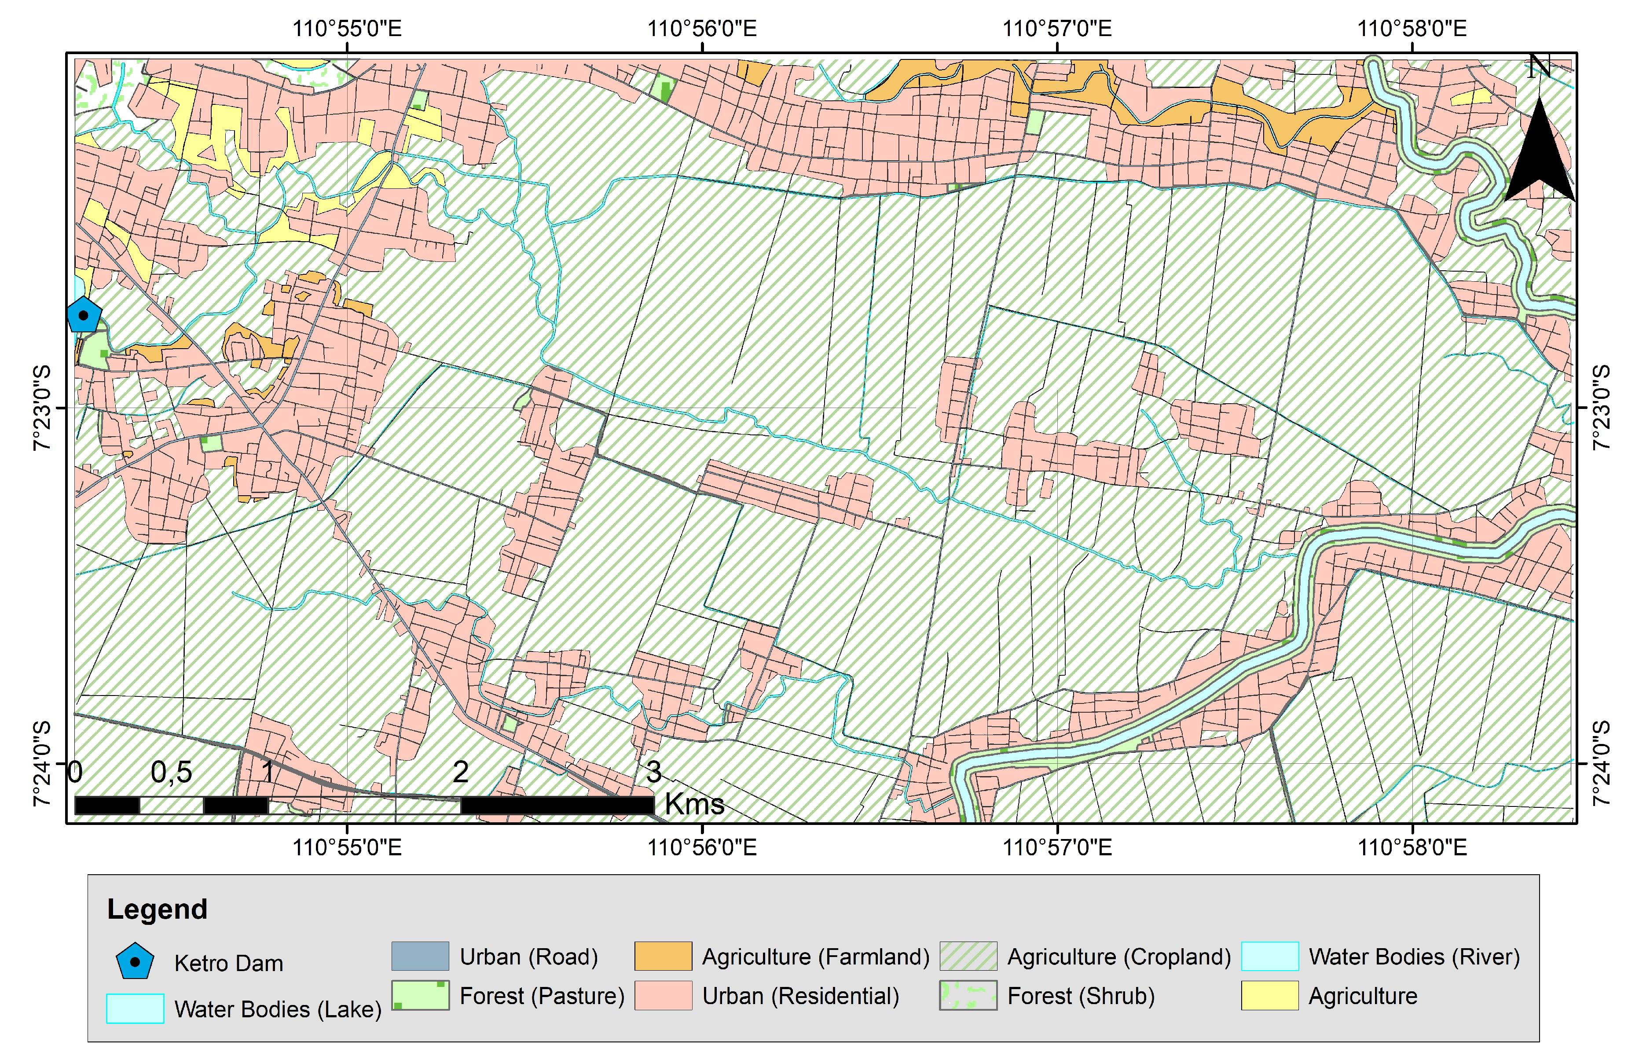Image resolution: width=1628 pixels, height=1060 pixels.
Task: Click the Water Bodies (River) swatch
Action: point(1269,956)
